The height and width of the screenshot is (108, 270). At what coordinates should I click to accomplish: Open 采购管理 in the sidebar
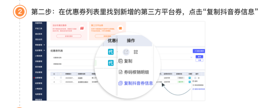coord(39,61)
